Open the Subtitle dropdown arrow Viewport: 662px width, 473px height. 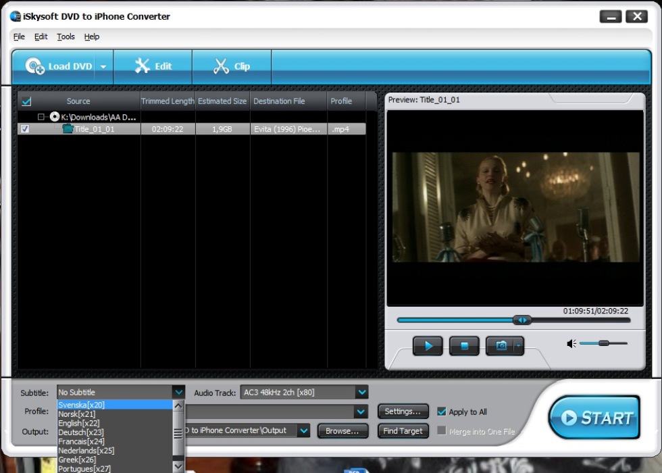pos(178,392)
